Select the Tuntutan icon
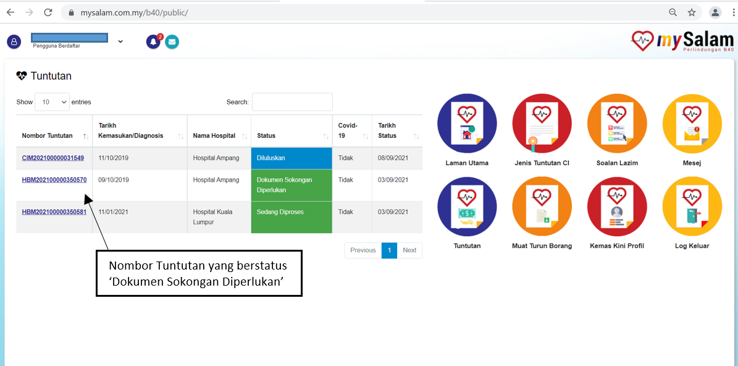 (x=467, y=207)
